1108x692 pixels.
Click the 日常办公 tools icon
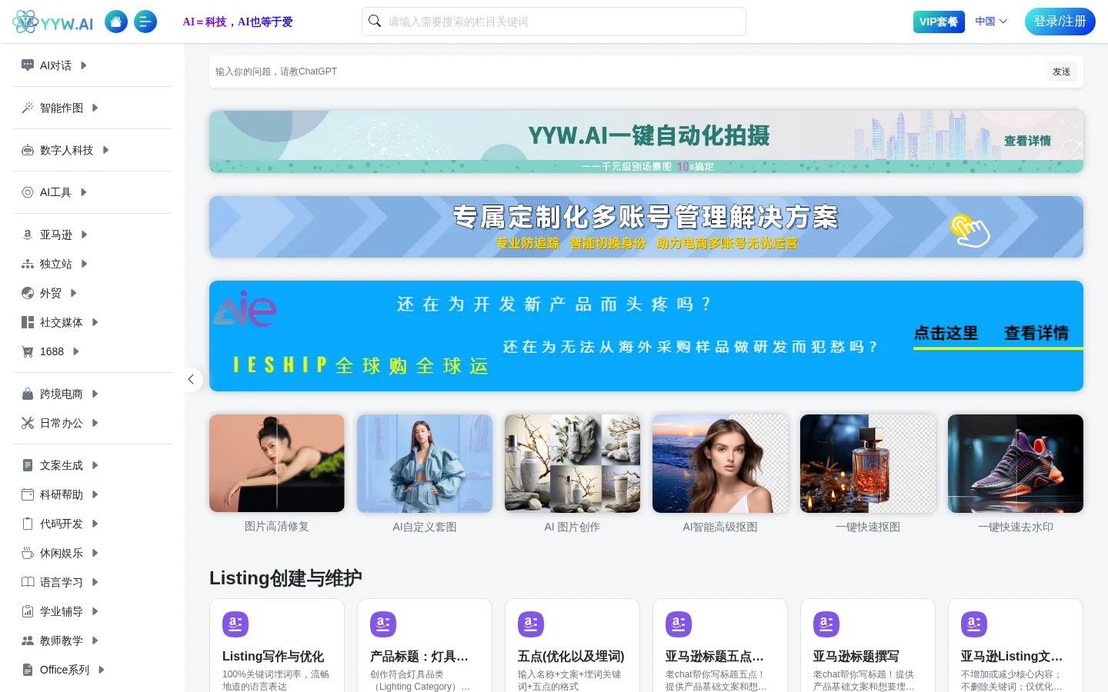28,423
